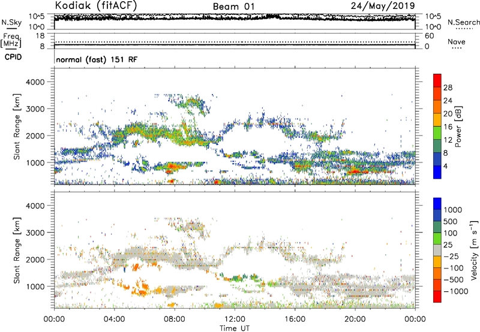Click the '4' power colorbar tick
This screenshot has width=480, height=332.
tap(446, 167)
